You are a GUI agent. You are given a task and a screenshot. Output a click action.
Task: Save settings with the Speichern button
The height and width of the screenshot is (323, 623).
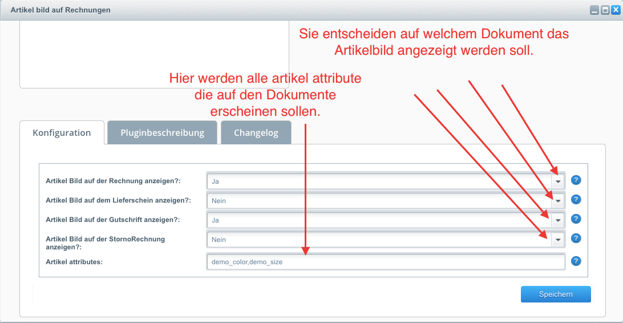pos(556,294)
